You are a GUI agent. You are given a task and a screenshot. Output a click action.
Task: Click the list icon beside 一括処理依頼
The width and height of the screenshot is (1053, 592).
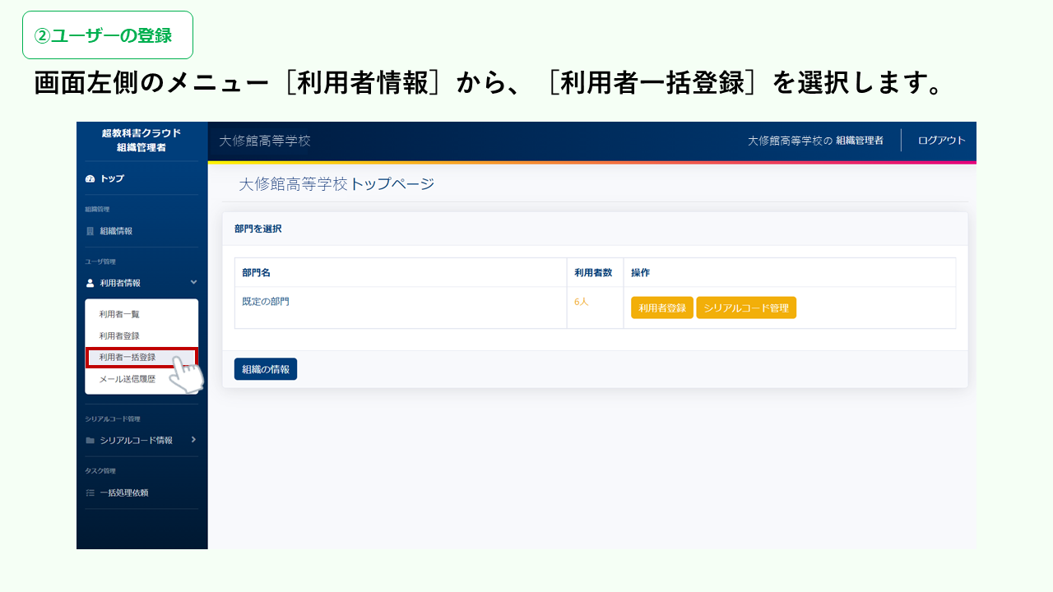pyautogui.click(x=90, y=493)
